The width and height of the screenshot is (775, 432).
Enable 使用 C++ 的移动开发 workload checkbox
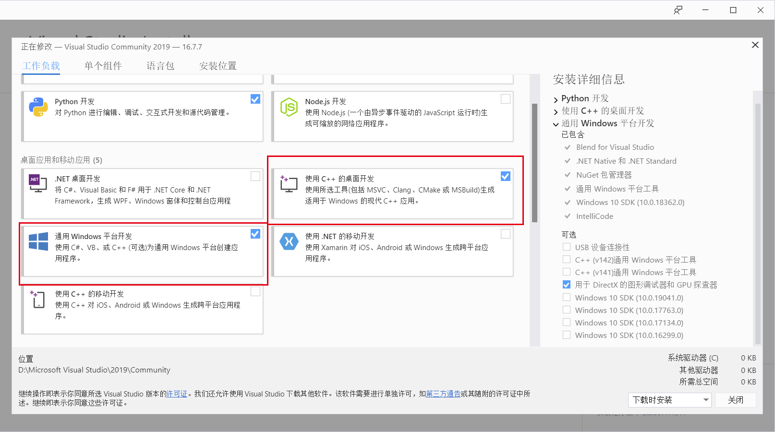pos(255,291)
